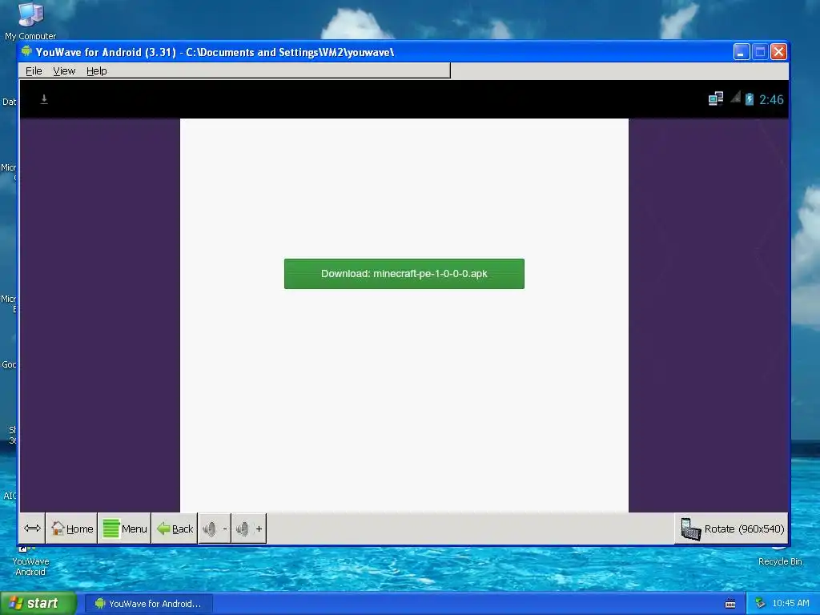
Task: Click the Download minecraft-pe-1-0-0-0.apk button
Action: 404,274
